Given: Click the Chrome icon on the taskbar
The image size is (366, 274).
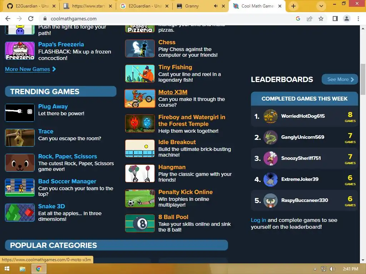Looking at the screenshot, I should 39,269.
